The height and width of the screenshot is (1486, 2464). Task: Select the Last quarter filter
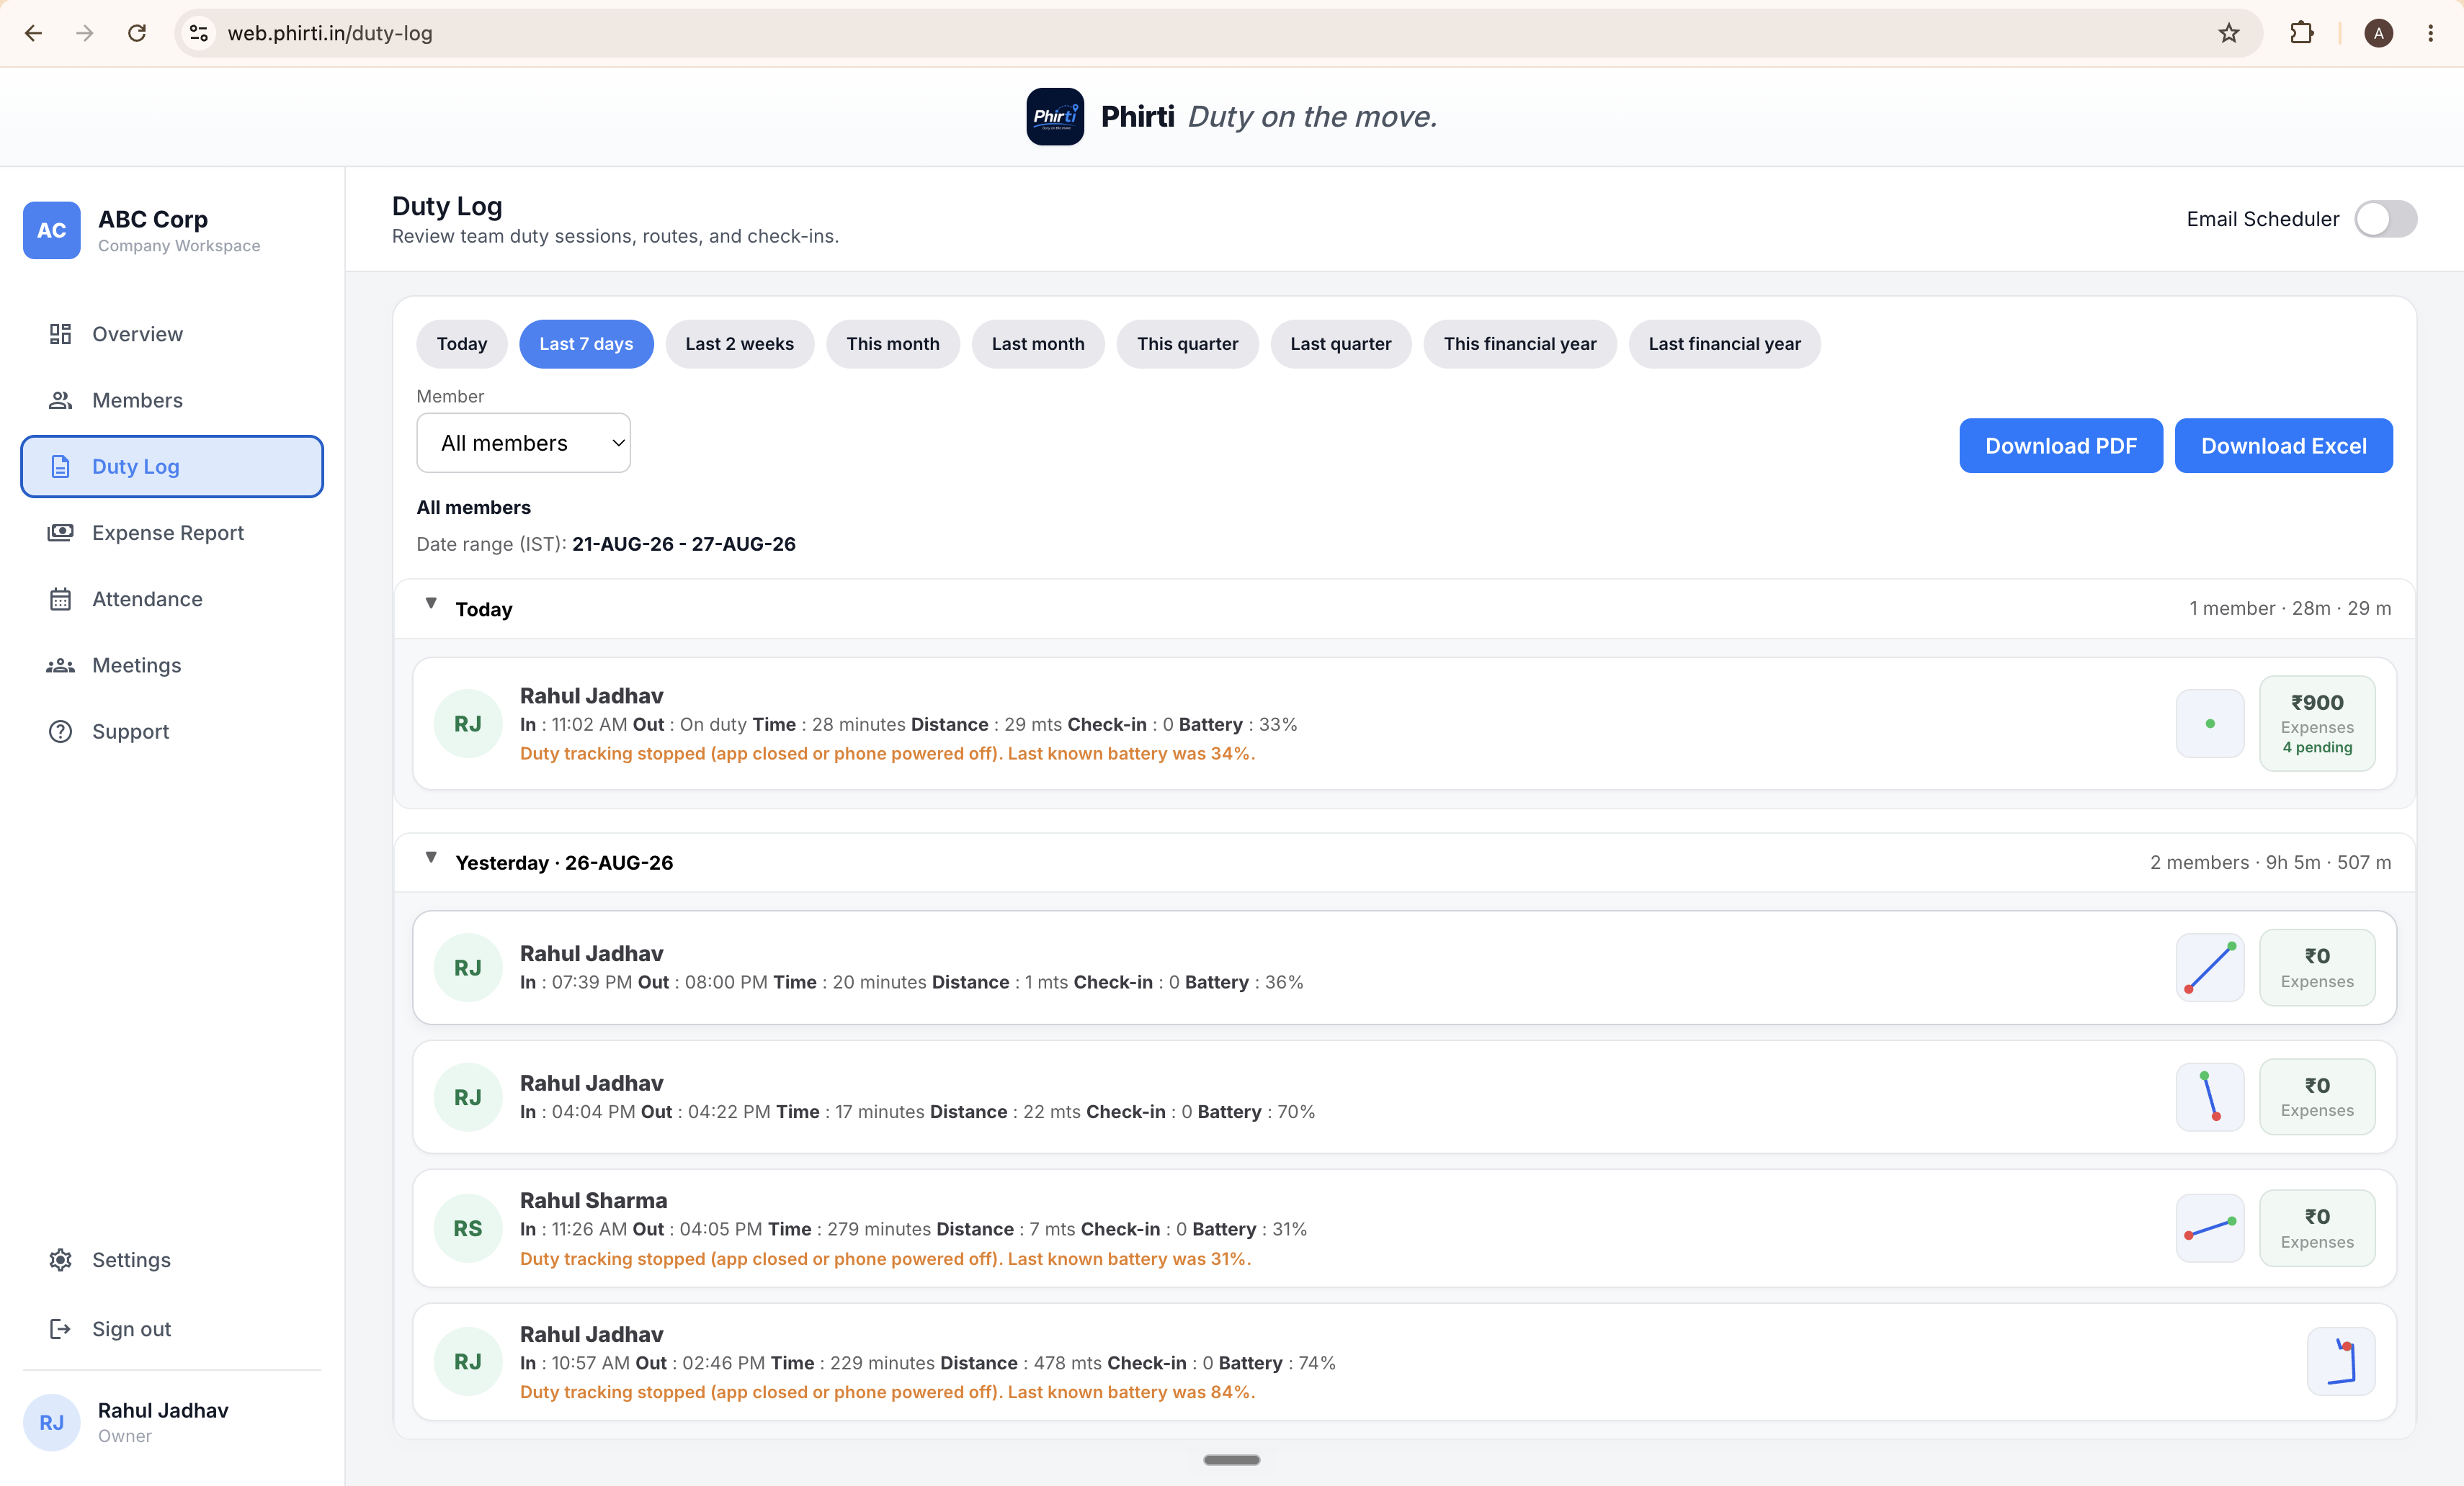coord(1341,343)
